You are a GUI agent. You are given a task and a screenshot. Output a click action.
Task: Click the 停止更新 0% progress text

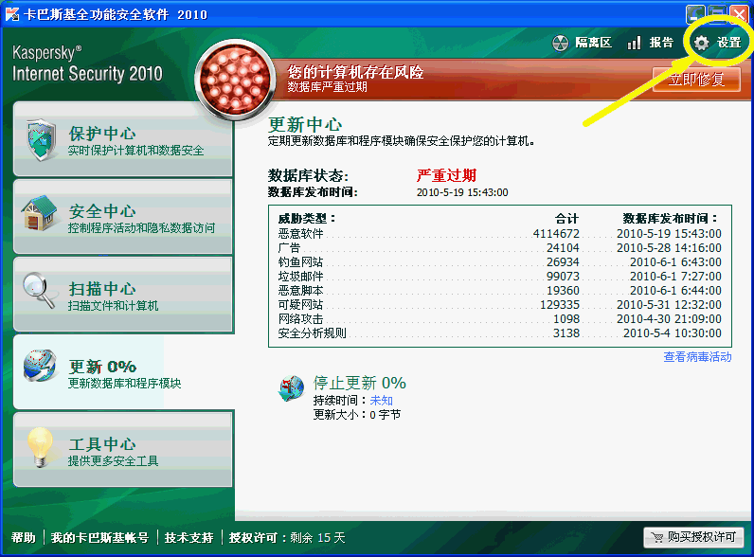tap(360, 383)
